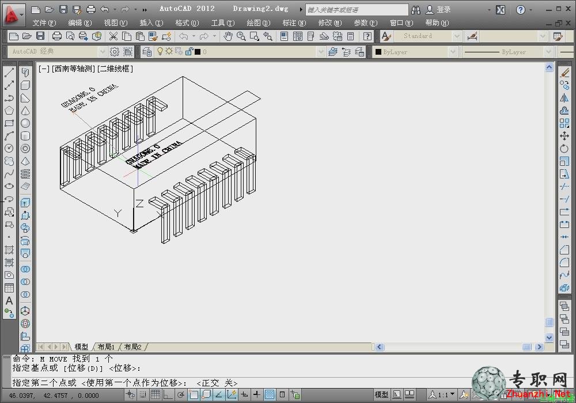Expand the ByLayer color dropdown

[x=453, y=52]
